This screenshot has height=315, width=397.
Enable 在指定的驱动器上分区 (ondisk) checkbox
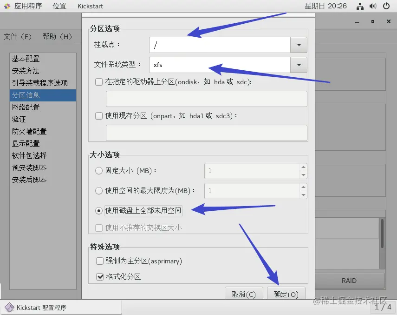click(x=99, y=82)
